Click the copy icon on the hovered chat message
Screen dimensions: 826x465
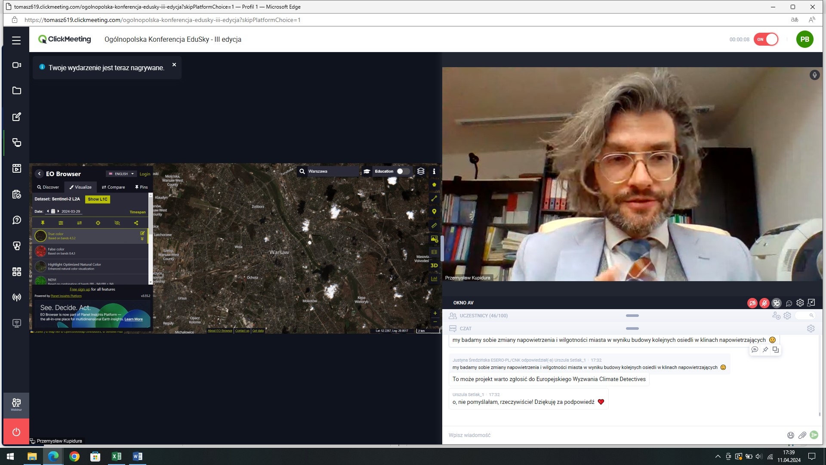[775, 350]
